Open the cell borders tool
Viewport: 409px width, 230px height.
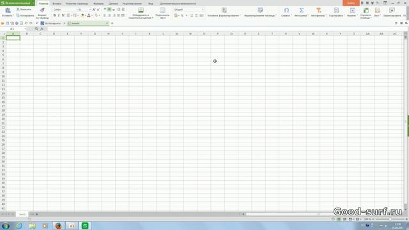pos(68,15)
